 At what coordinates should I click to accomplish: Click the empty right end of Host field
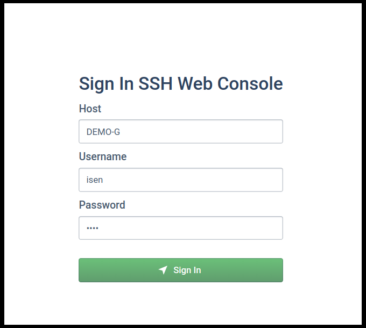[264, 132]
